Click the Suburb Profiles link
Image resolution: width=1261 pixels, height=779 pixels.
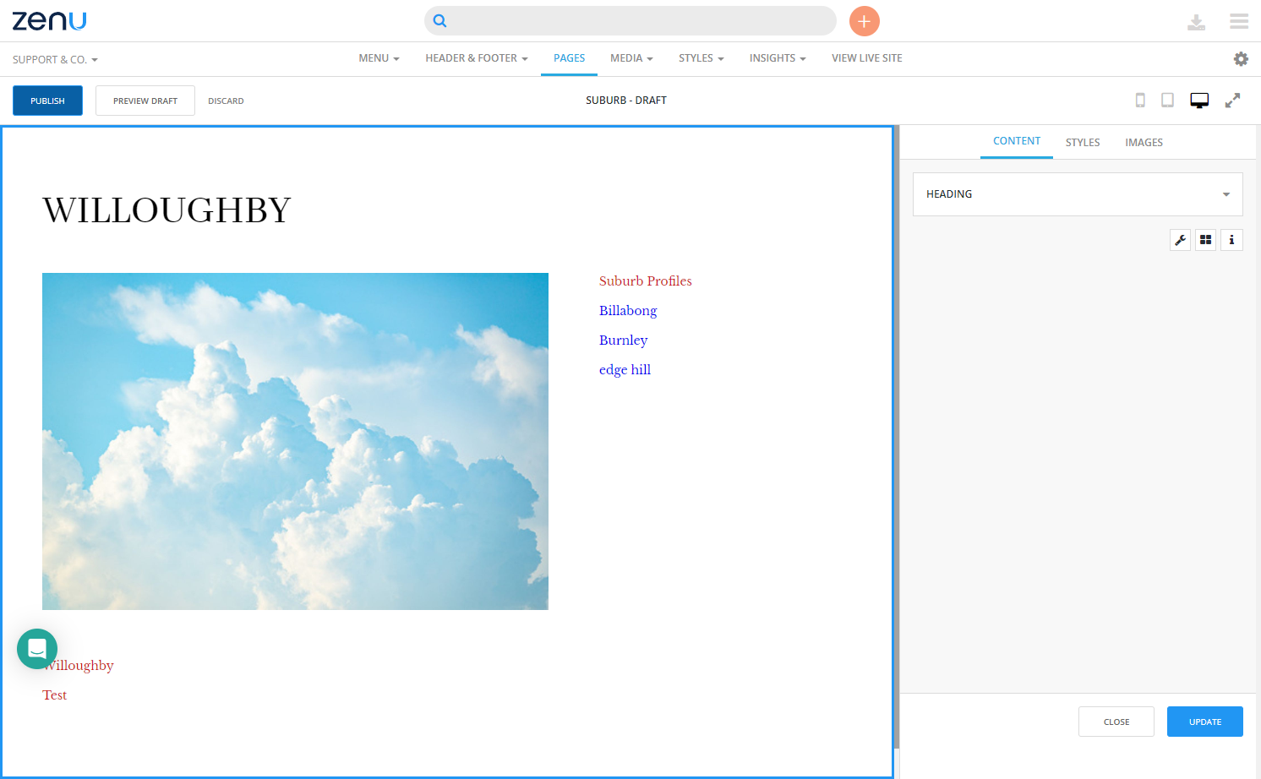646,281
